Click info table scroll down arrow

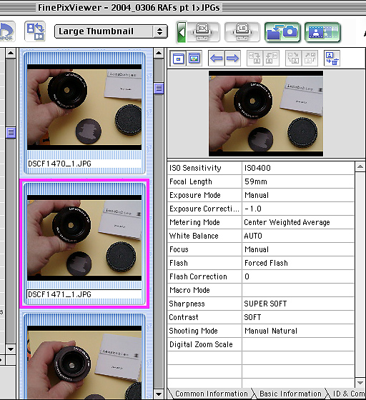point(360,383)
